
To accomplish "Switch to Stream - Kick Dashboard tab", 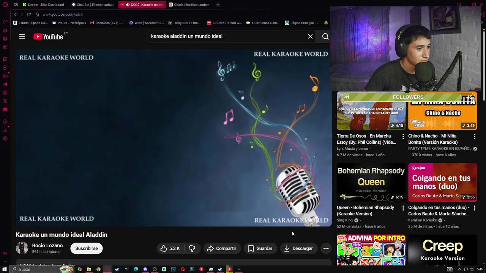I will point(43,5).
